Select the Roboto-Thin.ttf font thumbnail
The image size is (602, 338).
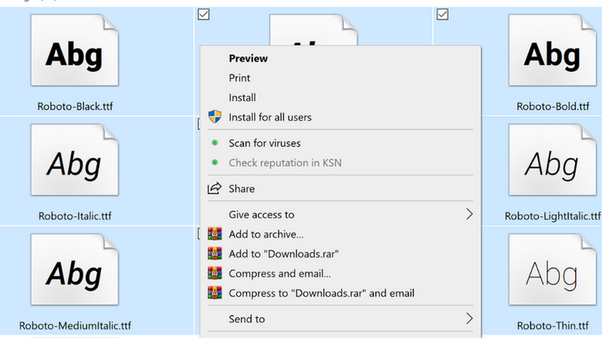552,270
